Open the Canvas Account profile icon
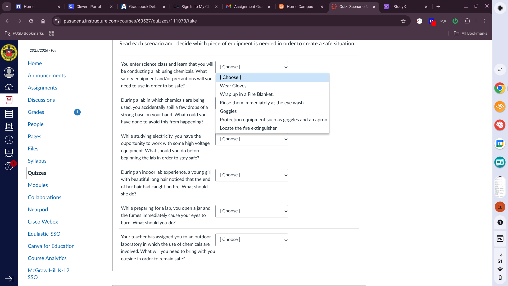The width and height of the screenshot is (508, 286). pos(9,72)
